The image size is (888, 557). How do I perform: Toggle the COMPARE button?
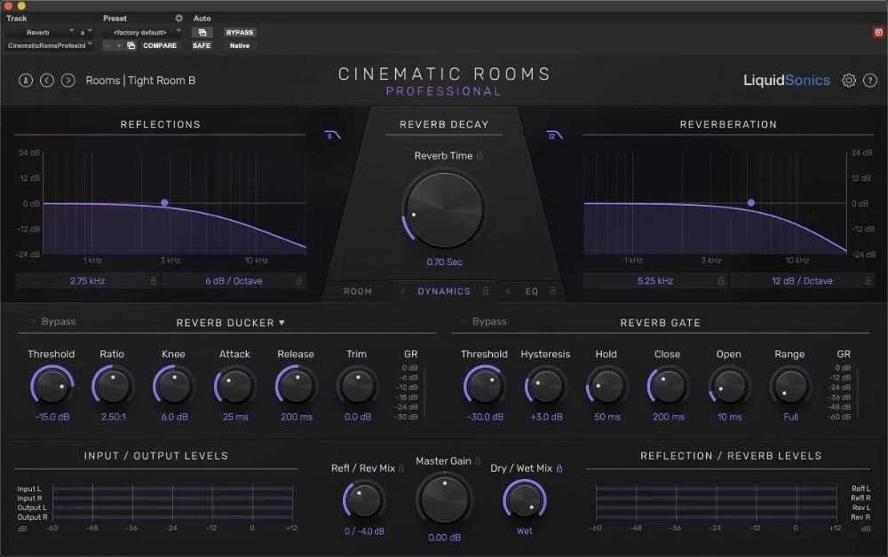tap(160, 45)
